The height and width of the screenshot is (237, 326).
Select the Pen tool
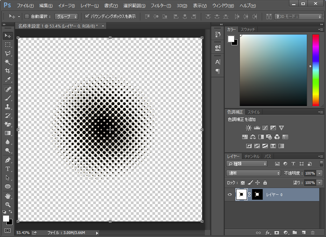(8, 160)
